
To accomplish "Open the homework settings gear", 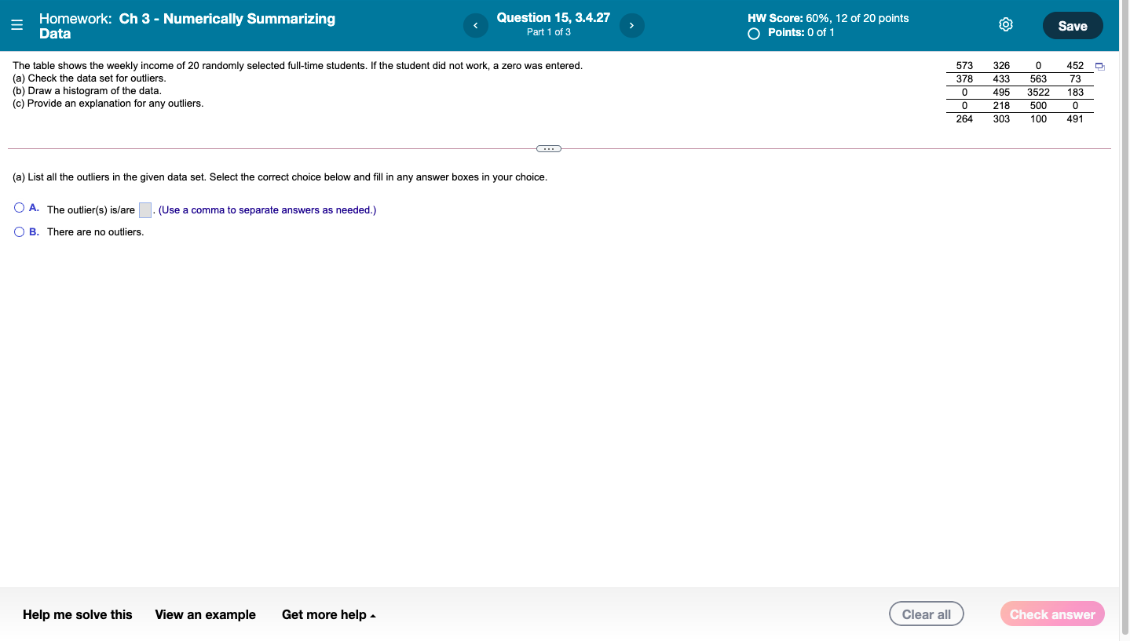I will [x=1005, y=24].
